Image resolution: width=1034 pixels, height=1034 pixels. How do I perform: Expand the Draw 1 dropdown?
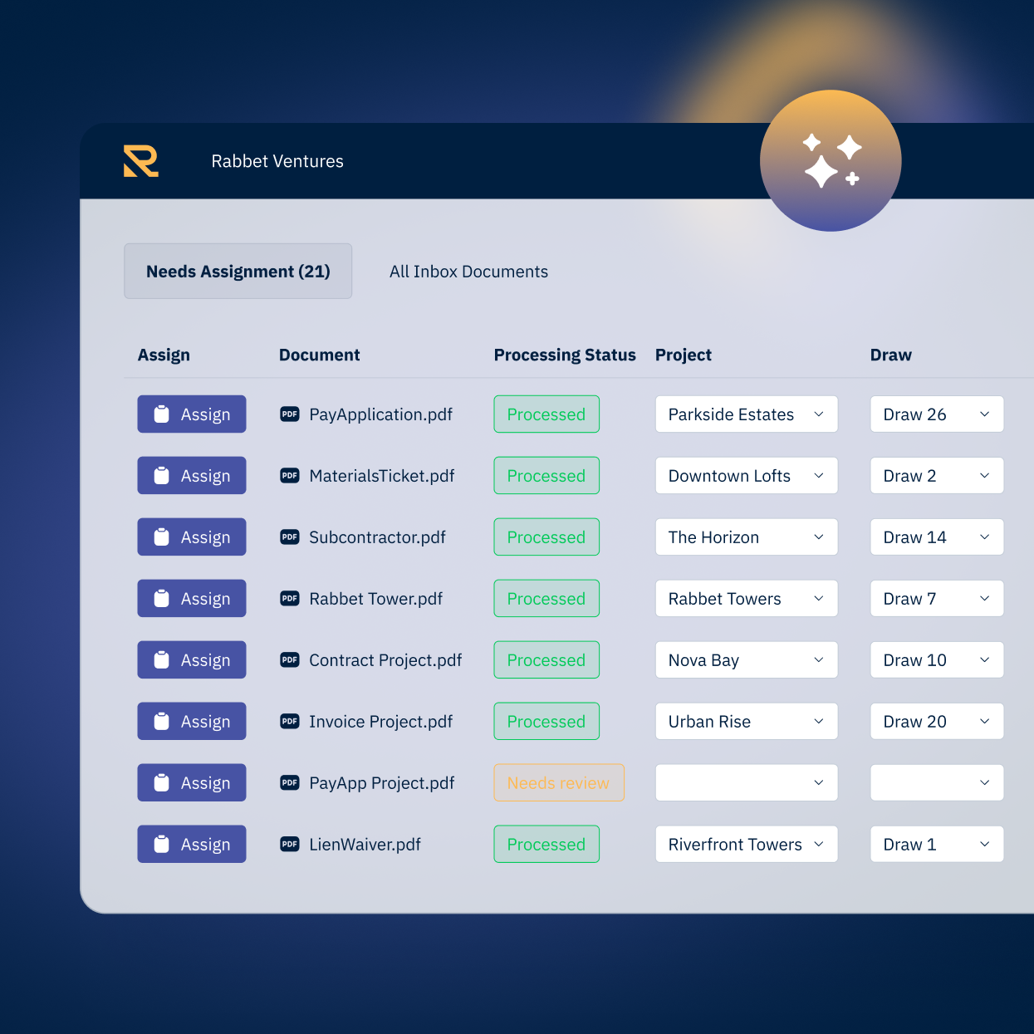(x=937, y=844)
